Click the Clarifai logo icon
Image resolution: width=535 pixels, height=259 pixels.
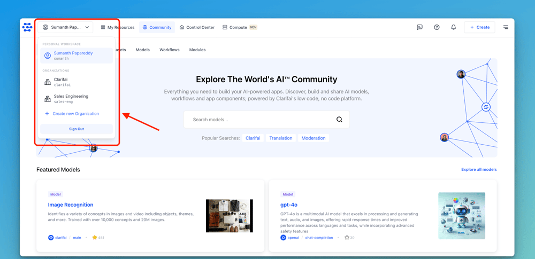(27, 27)
